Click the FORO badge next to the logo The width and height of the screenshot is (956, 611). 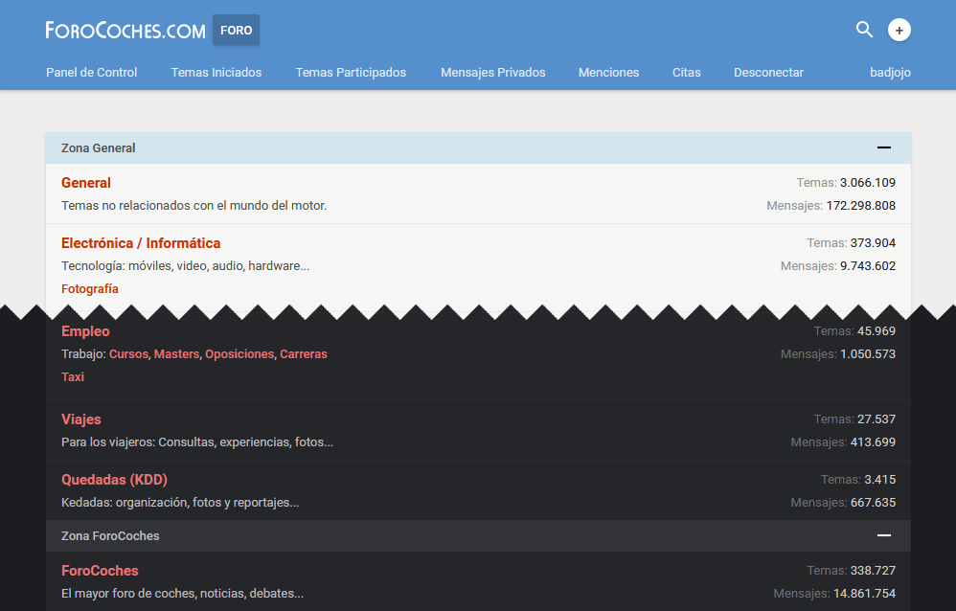pyautogui.click(x=236, y=30)
